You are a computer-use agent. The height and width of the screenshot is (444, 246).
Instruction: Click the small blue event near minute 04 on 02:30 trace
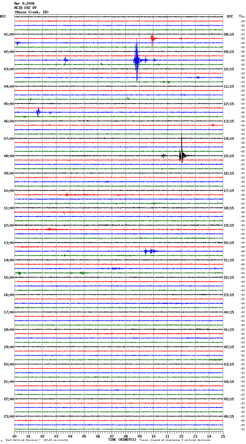pyautogui.click(x=66, y=60)
